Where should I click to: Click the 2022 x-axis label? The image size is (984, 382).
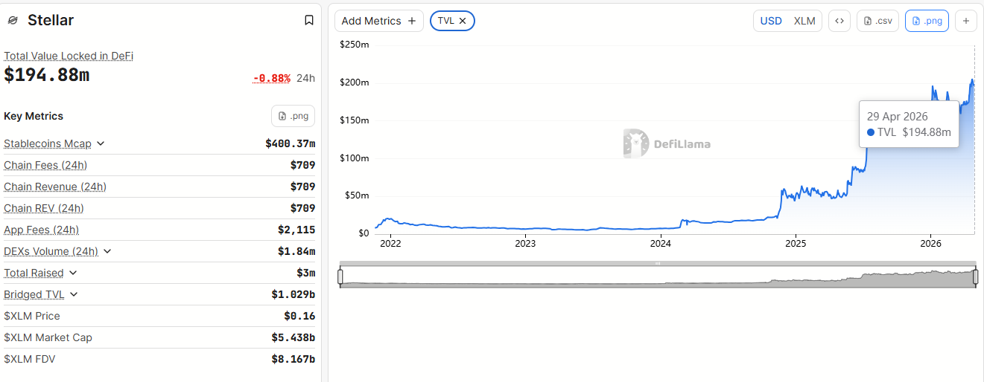390,243
